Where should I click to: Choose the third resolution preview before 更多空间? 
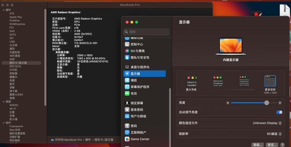coord(244,81)
